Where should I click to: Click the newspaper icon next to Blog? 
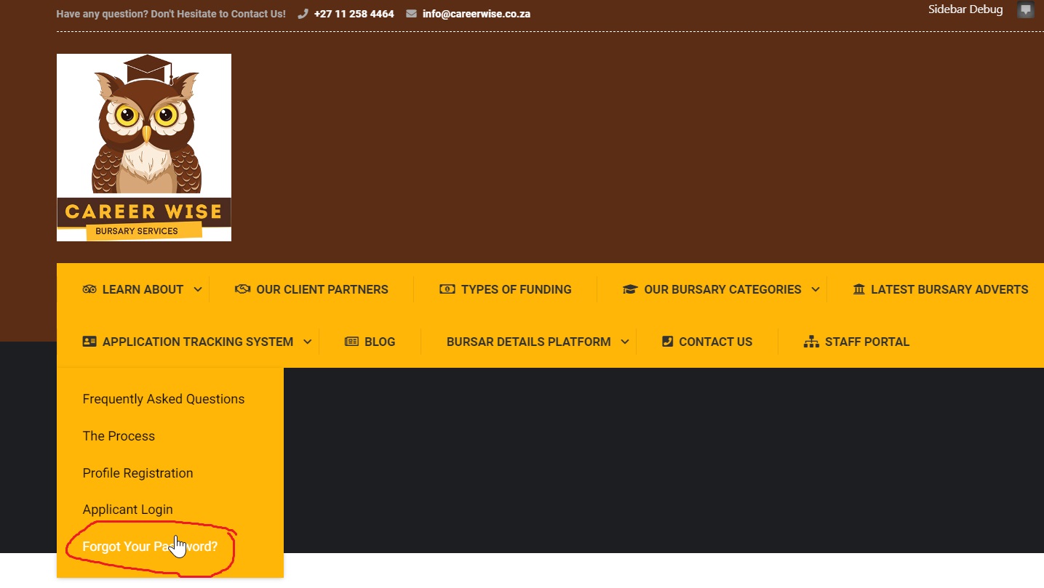pyautogui.click(x=351, y=342)
